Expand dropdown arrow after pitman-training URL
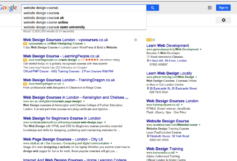 [196, 77]
